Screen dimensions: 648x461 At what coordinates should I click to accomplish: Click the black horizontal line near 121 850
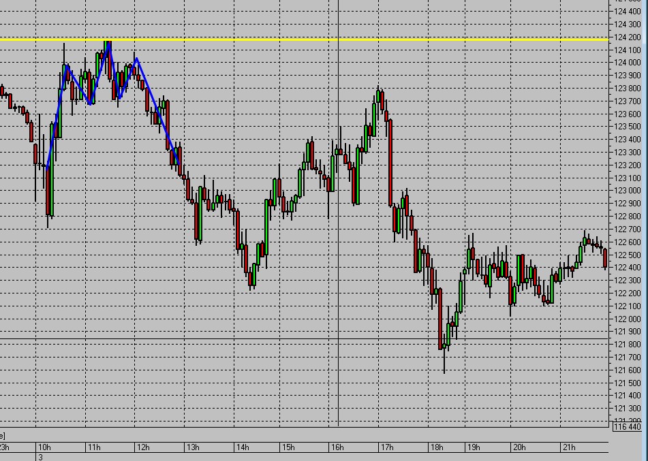tap(304, 339)
